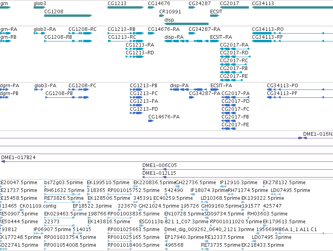The width and height of the screenshot is (333, 251).
Task: Click the ECSIT-PA protein label
Action: click(221, 86)
